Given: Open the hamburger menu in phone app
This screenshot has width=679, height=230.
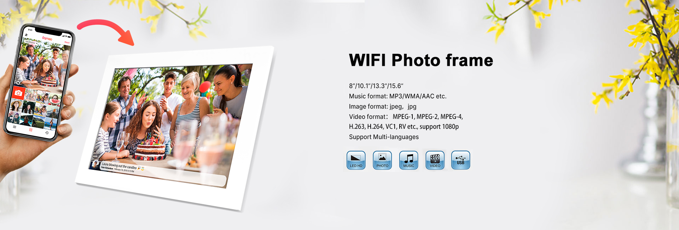Looking at the screenshot, I should tap(14, 127).
